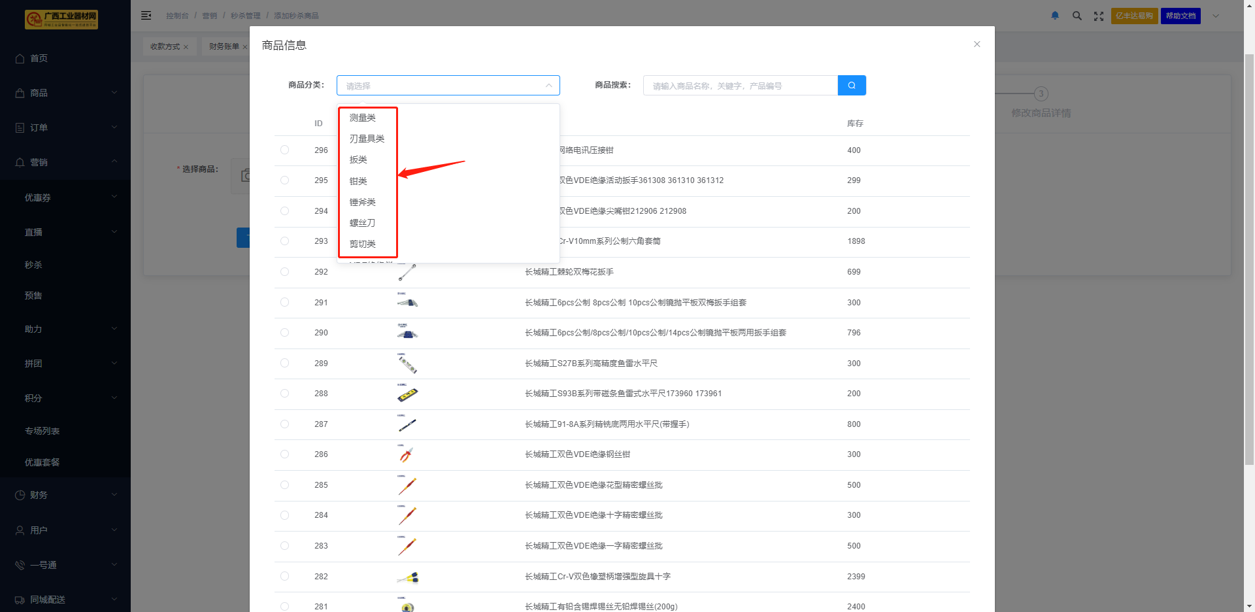Choose 螺丝刀 category option

362,223
